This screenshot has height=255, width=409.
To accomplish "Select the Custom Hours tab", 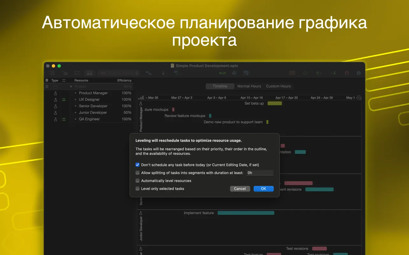I will click(278, 86).
